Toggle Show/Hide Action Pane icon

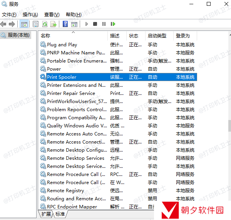[x=74, y=24]
